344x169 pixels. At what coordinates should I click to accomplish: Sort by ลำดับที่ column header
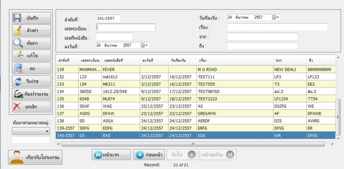click(67, 60)
